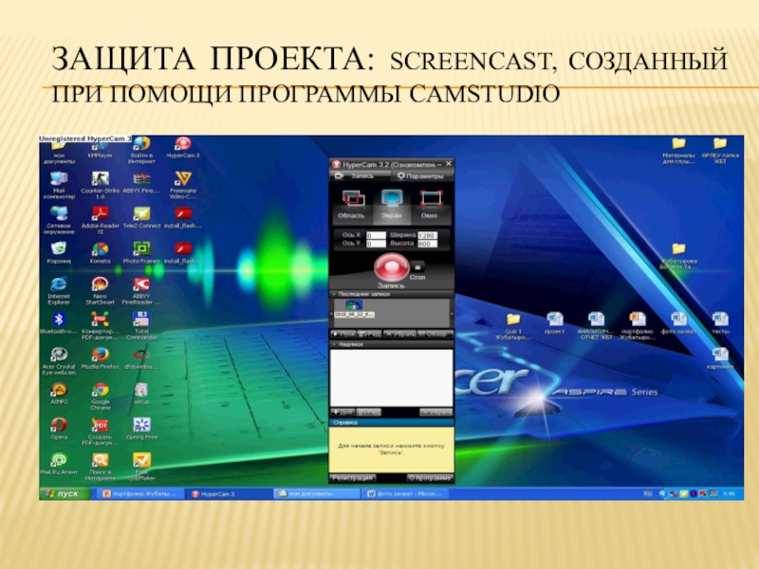Screen dimensions: 759x569
Task: Click the Регистрация button
Action: coord(353,478)
